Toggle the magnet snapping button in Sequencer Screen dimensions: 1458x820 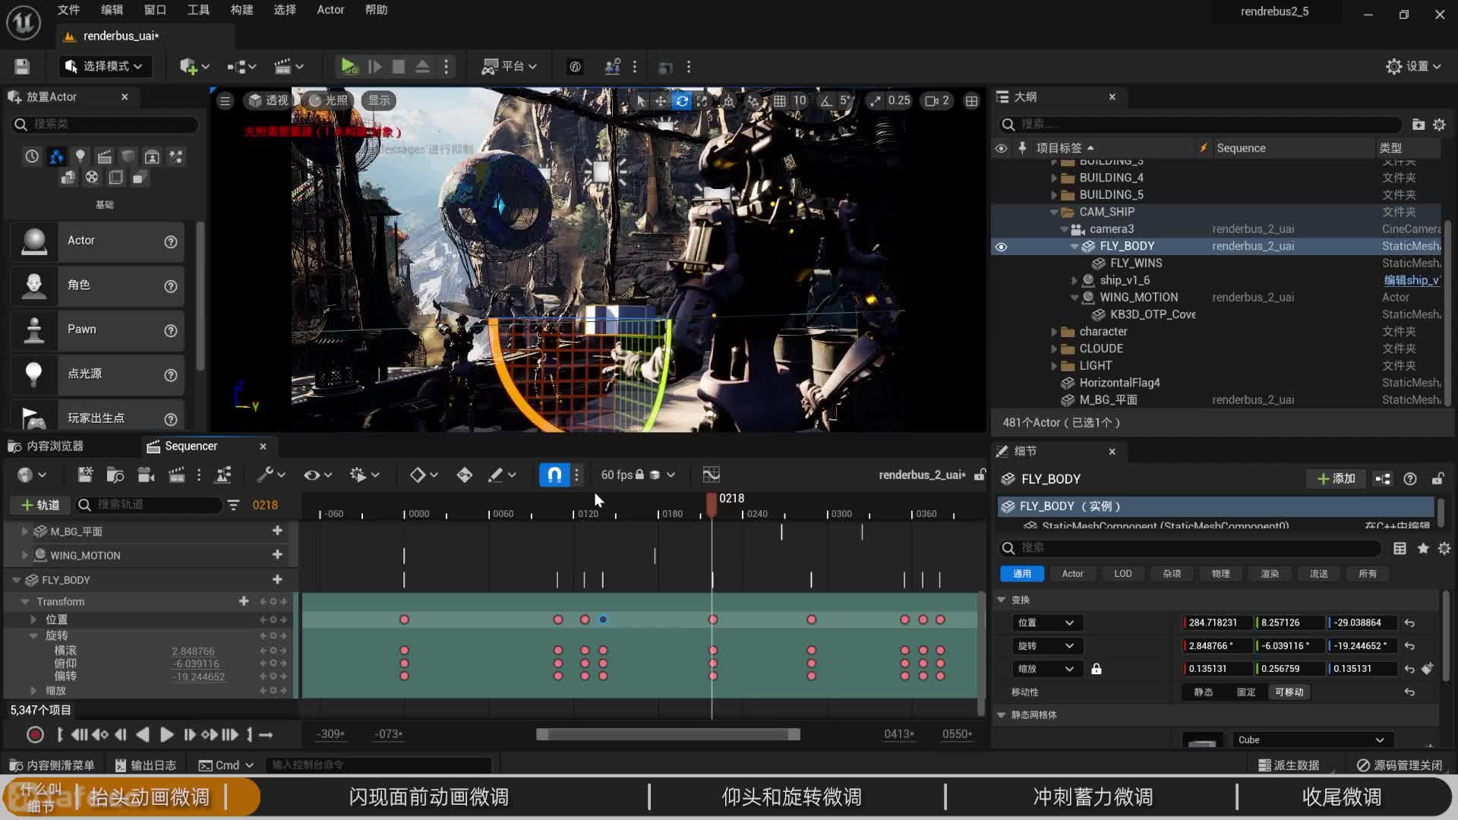coord(554,475)
